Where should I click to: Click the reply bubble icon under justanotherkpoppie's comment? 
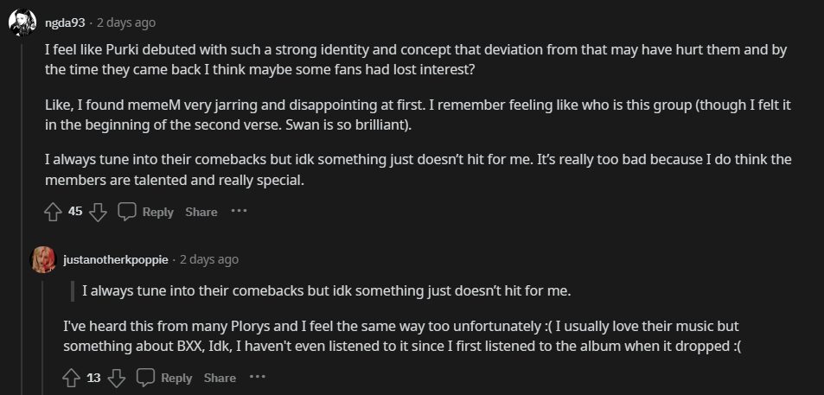click(x=146, y=378)
